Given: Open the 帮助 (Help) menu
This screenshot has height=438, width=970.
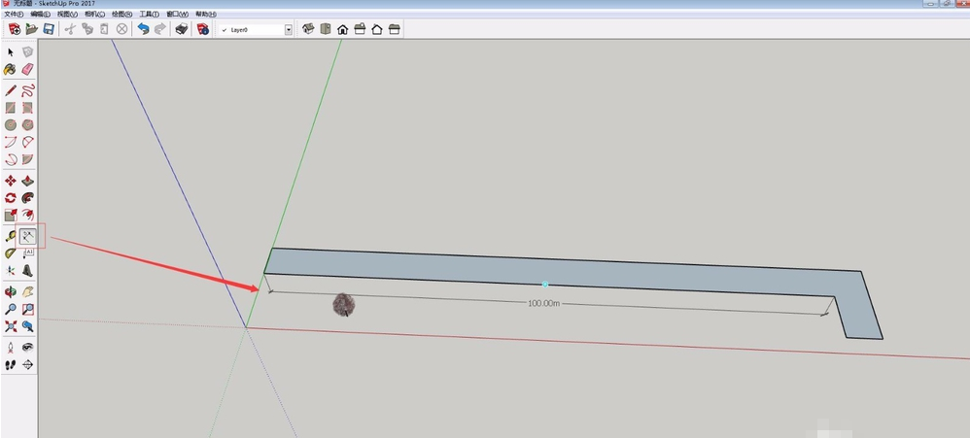Looking at the screenshot, I should (x=205, y=15).
